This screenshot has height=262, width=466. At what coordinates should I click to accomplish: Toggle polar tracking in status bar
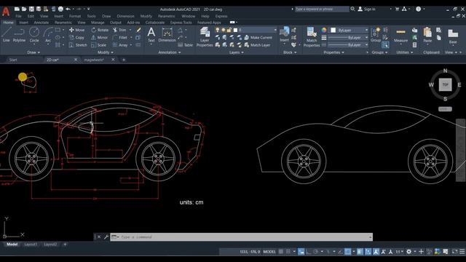click(x=315, y=252)
